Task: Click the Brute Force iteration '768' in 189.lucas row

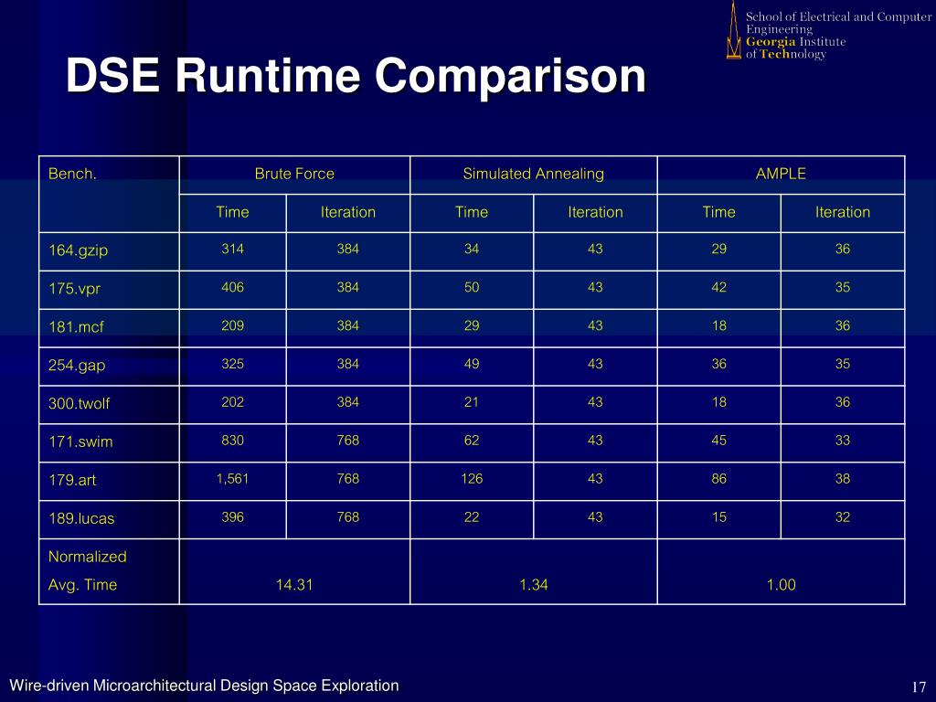Action: pyautogui.click(x=348, y=517)
